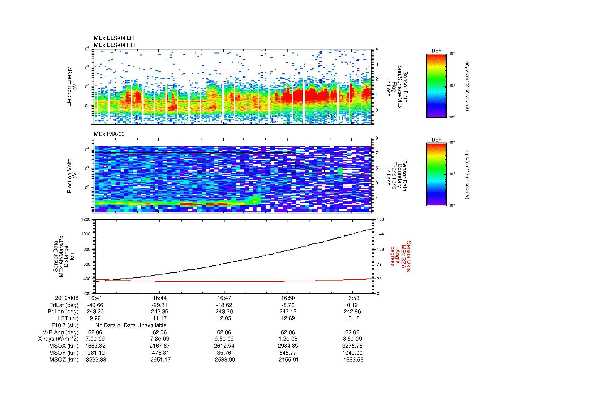Click the PdLat value '0.19'

click(352, 305)
